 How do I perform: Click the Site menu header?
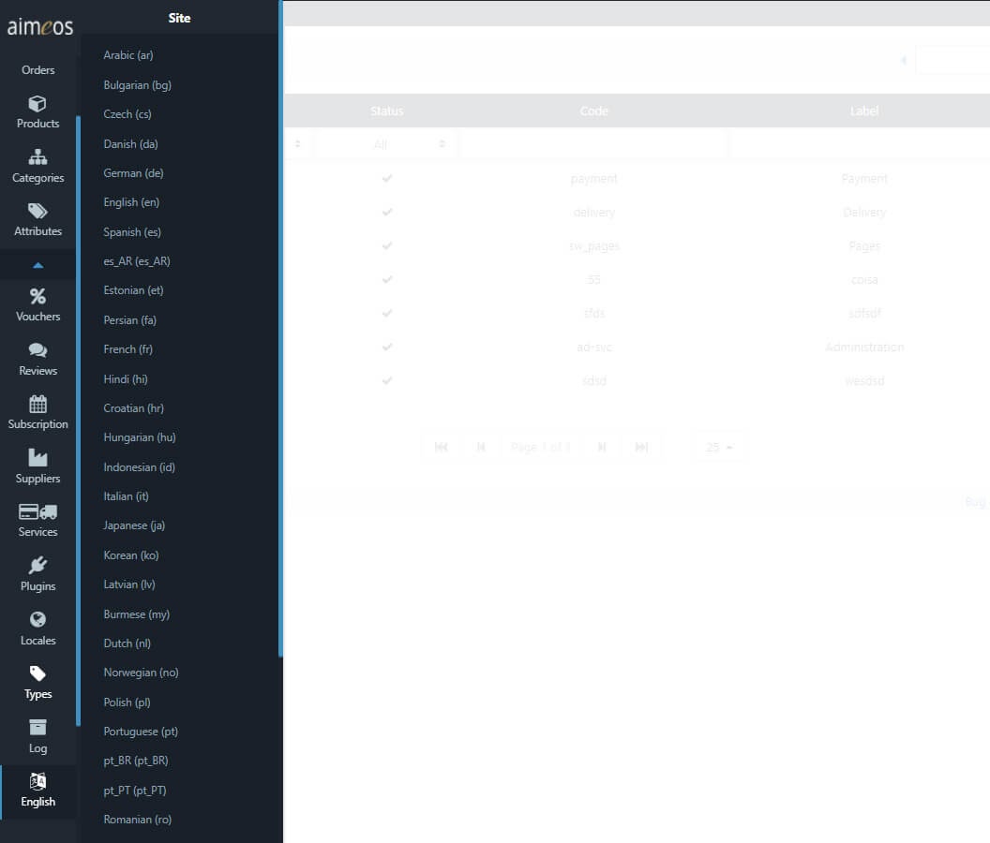click(179, 17)
